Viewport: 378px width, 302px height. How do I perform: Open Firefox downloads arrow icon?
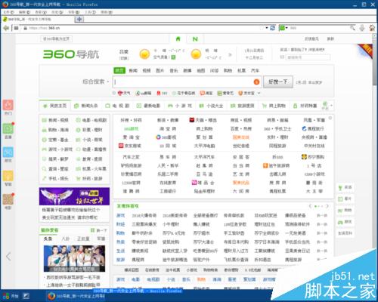362,28
